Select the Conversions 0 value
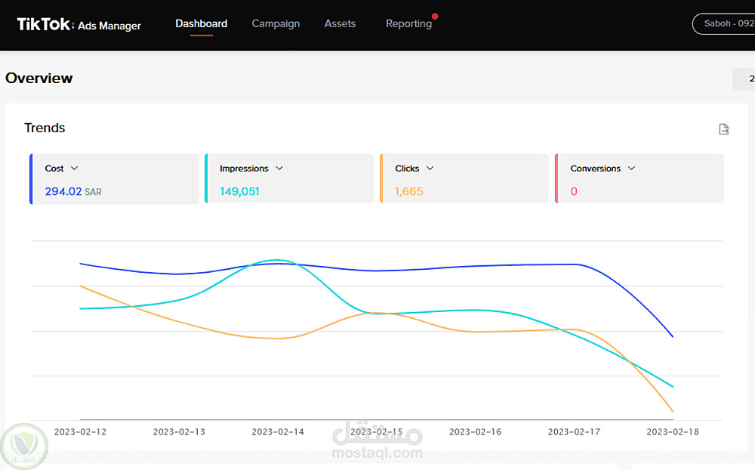Image resolution: width=755 pixels, height=470 pixels. pyautogui.click(x=574, y=191)
